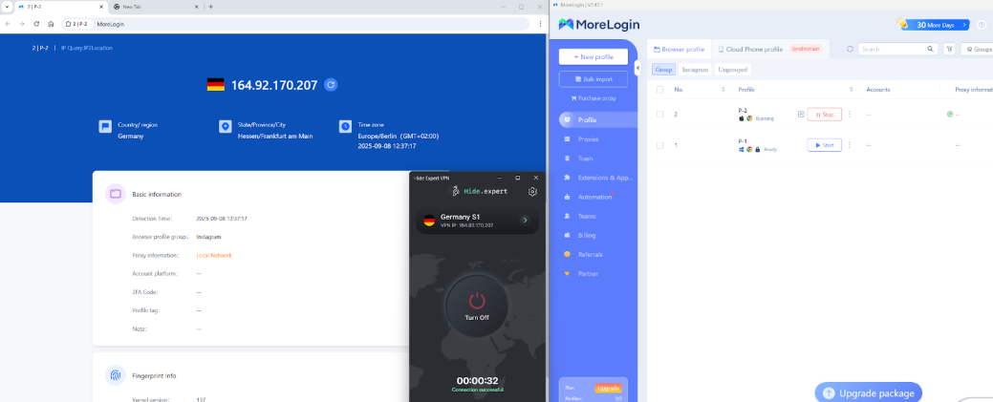The image size is (993, 402).
Task: Switch to Cloud Phone profile tab
Action: pyautogui.click(x=750, y=49)
